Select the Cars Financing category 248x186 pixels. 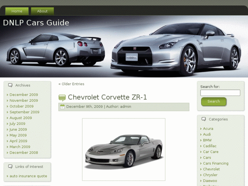pos(216,163)
